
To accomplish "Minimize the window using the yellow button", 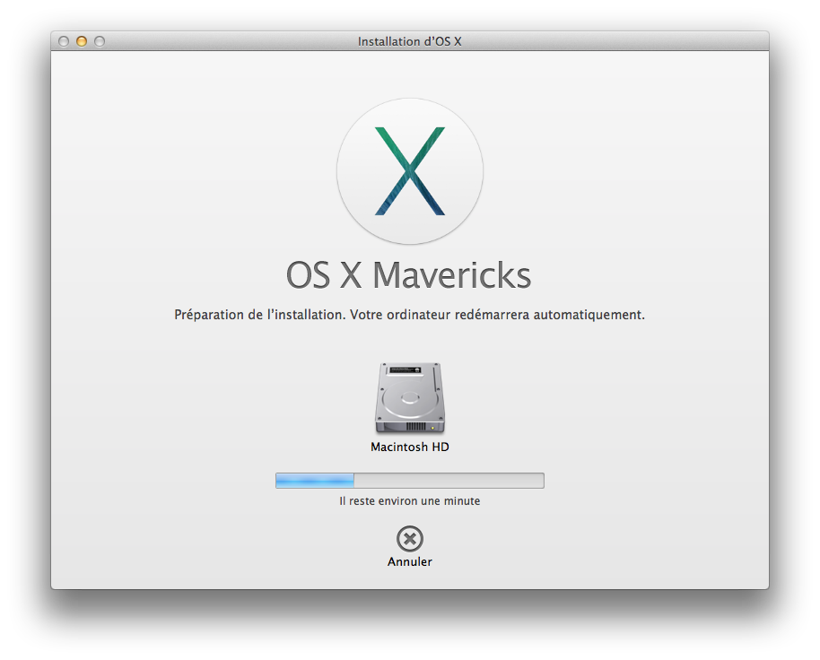I will pos(82,41).
